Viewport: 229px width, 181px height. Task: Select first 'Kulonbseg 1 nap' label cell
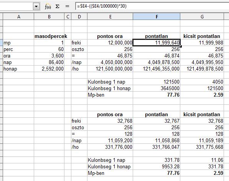click(110, 82)
